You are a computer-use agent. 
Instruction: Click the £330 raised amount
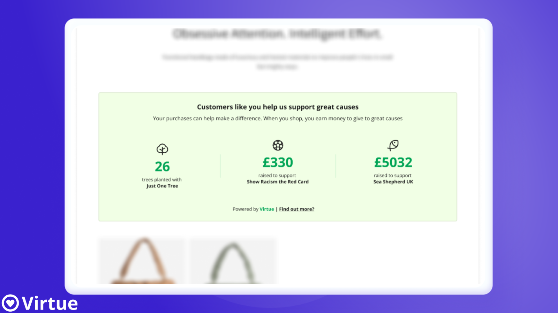click(x=278, y=162)
